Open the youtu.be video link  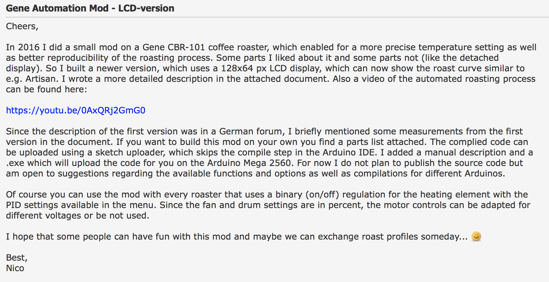(76, 110)
